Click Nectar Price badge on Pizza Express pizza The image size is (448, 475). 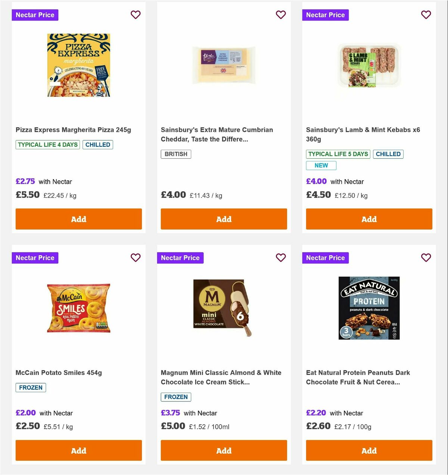tap(35, 15)
